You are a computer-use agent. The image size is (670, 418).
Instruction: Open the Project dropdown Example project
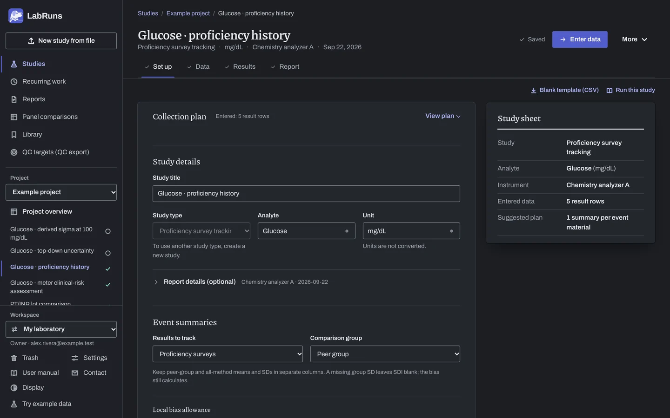coord(61,192)
